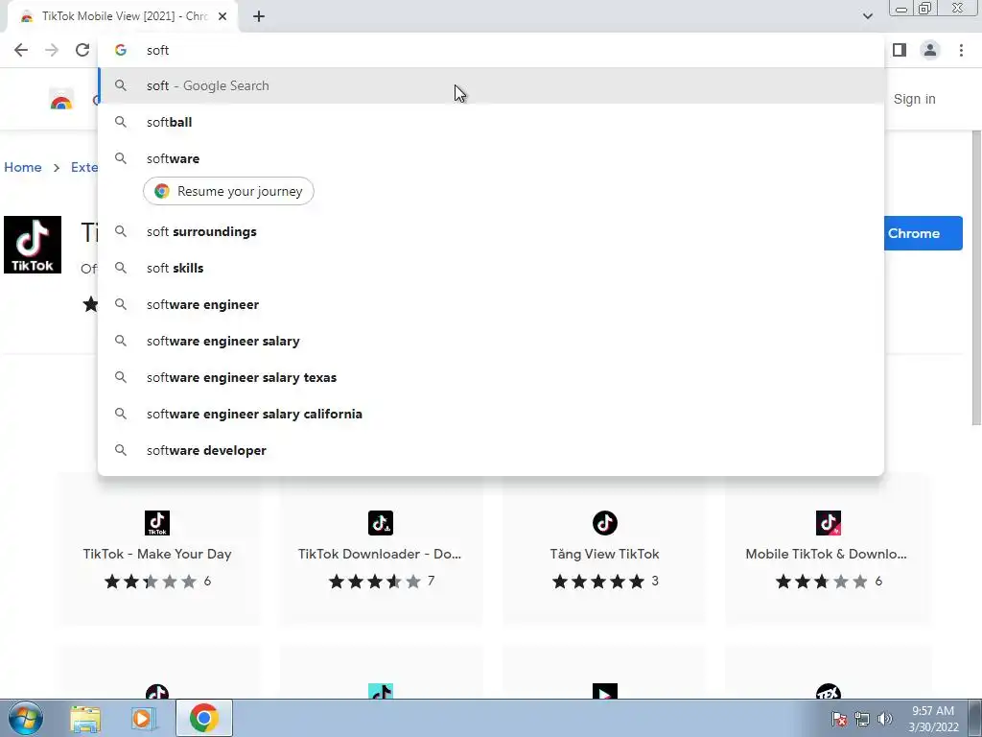Click the forward navigation arrow

click(52, 50)
